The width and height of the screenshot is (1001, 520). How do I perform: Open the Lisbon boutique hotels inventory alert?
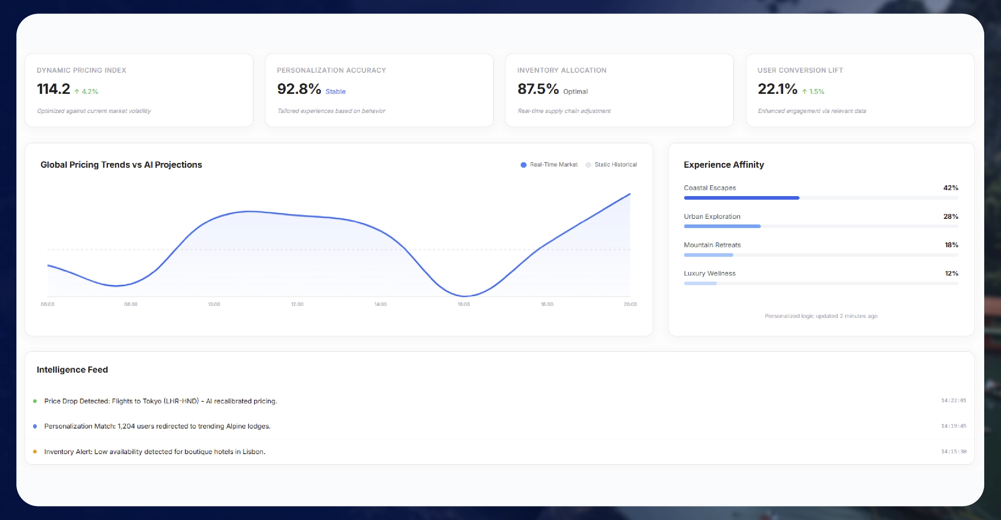pos(155,452)
